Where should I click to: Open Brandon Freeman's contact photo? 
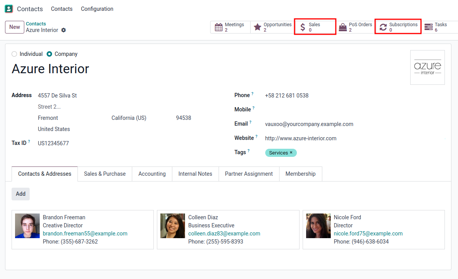click(27, 226)
